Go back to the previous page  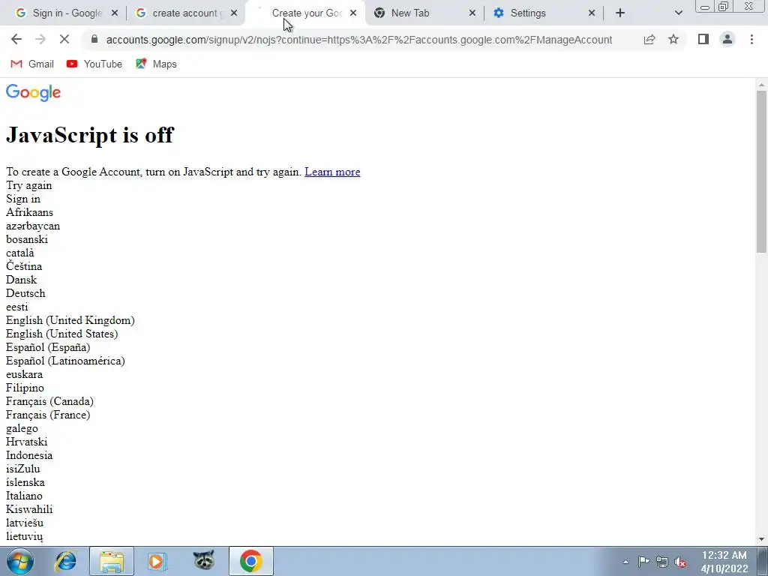click(16, 40)
